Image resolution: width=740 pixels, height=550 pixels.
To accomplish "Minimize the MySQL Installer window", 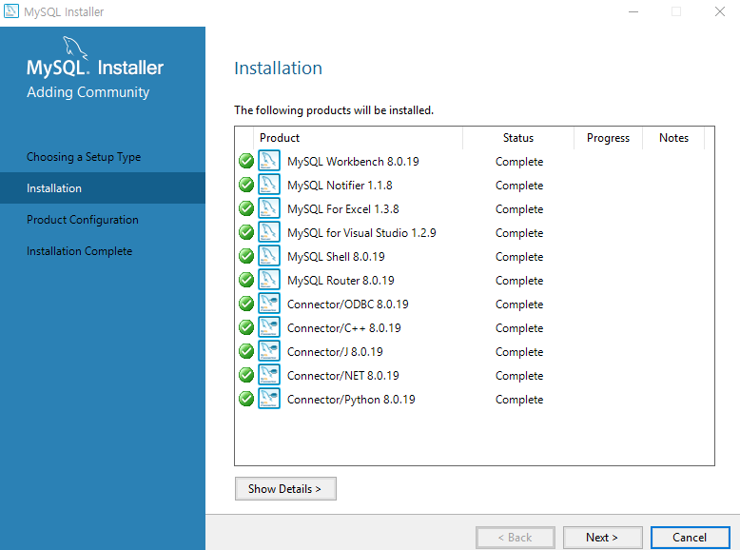I will point(633,11).
